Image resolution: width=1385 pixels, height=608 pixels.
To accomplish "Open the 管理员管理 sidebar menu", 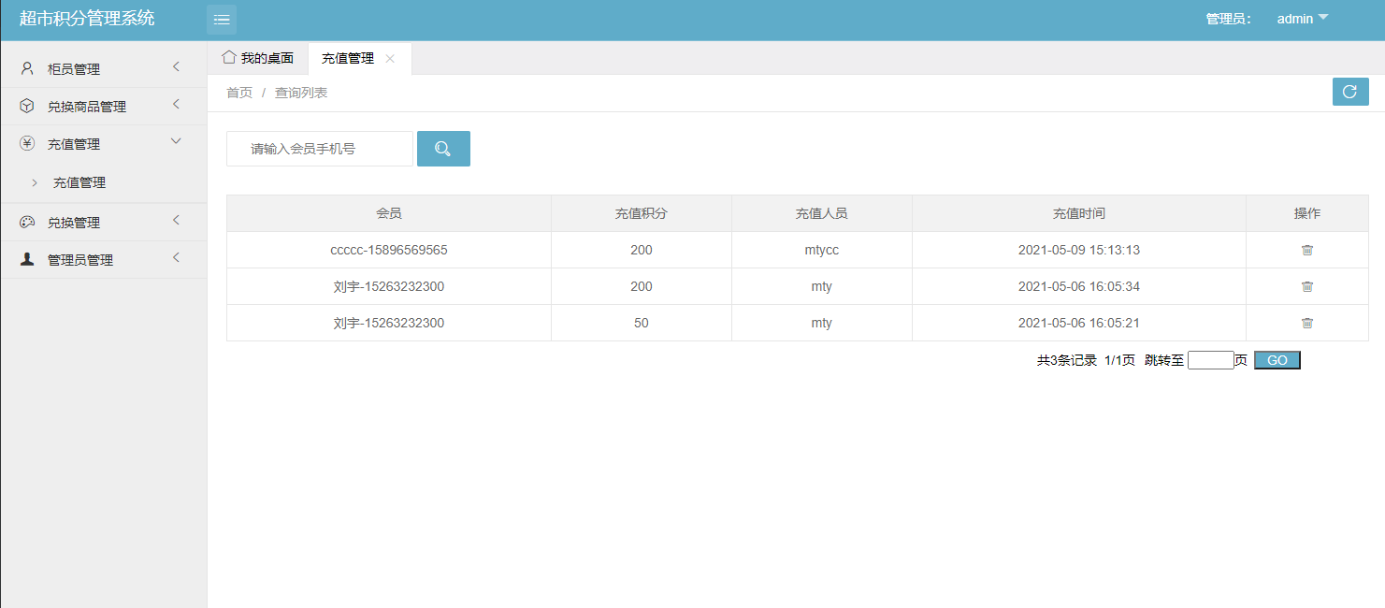I will coord(103,259).
